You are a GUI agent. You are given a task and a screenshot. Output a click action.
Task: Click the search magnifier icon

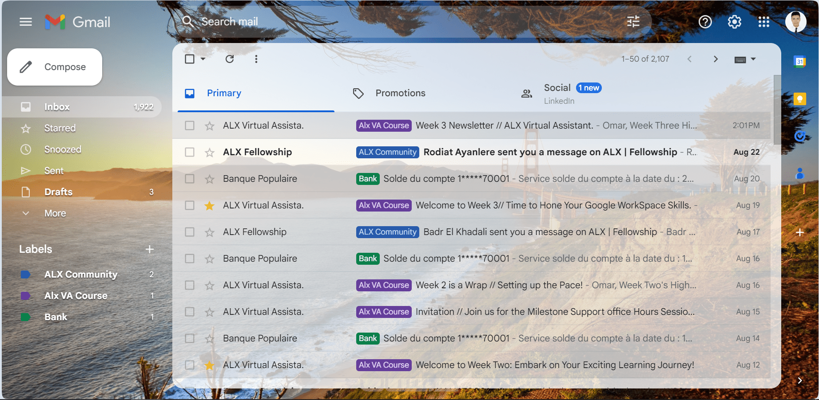coord(188,21)
